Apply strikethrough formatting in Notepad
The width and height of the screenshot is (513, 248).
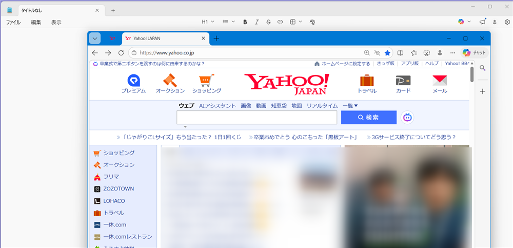tap(268, 22)
